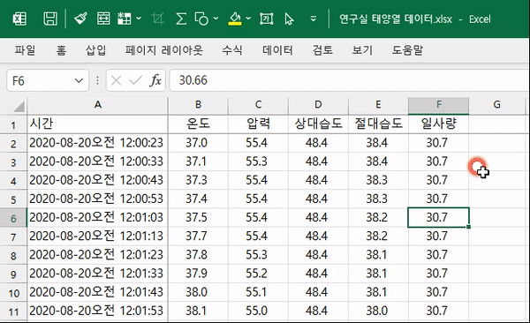Image resolution: width=530 pixels, height=323 pixels.
Task: Open the 파일 menu tab
Action: click(x=25, y=50)
